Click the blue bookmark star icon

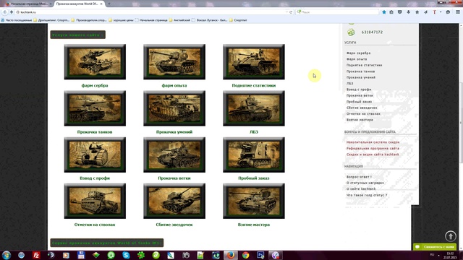point(384,12)
